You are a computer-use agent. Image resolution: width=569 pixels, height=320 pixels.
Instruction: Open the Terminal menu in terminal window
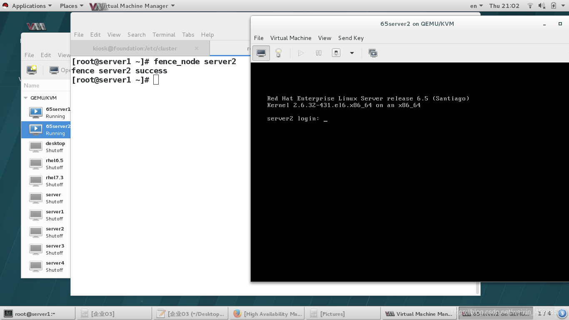point(164,35)
